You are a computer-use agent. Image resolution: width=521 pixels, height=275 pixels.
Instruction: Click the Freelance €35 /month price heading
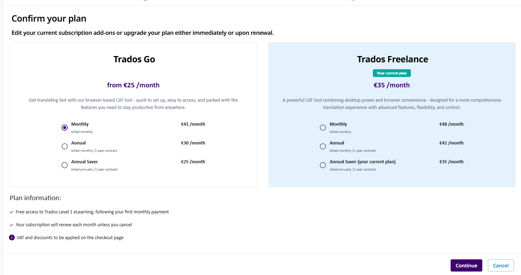392,85
